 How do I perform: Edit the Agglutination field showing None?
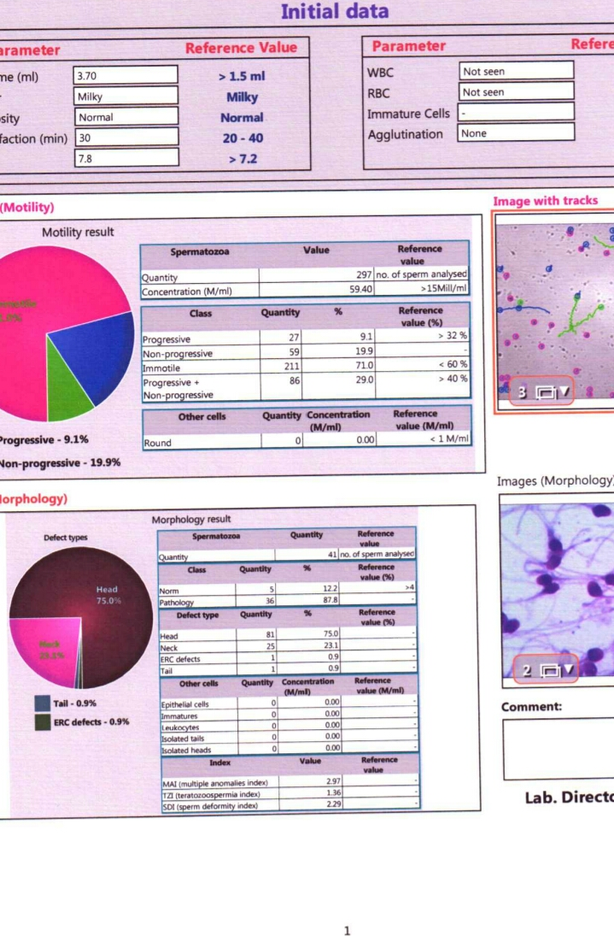pos(517,132)
